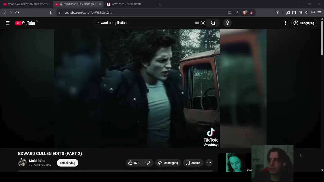Run search with the magnifying glass button
Screen dimensions: 324x182
213,23
